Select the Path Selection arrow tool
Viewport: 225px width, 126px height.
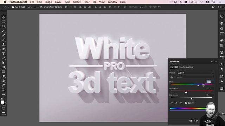(3, 63)
